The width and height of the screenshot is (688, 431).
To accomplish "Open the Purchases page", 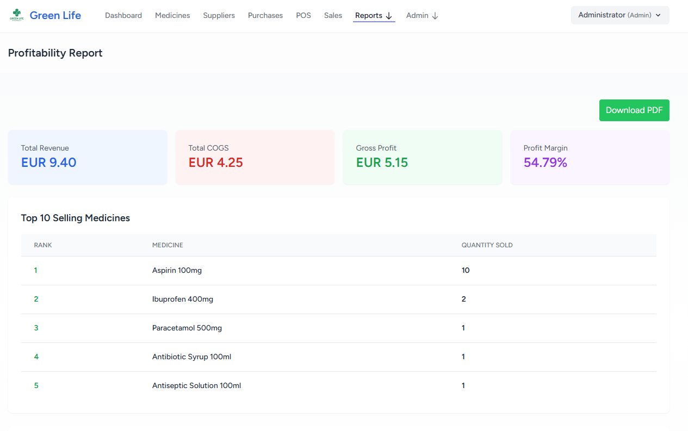I will 265,16.
